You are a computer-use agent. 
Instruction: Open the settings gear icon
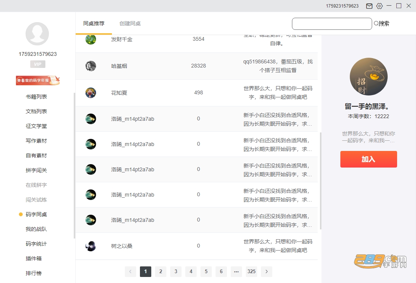tap(379, 6)
